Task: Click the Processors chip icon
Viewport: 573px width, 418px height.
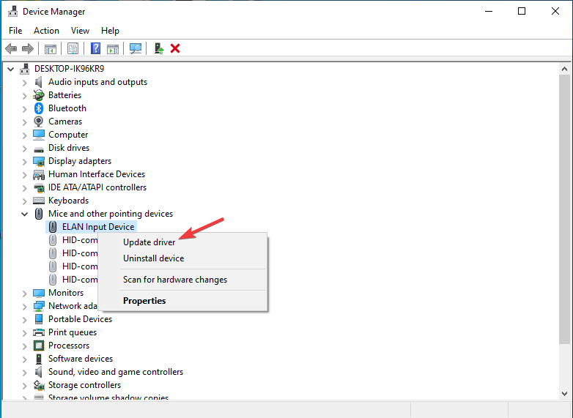Action: [x=39, y=346]
